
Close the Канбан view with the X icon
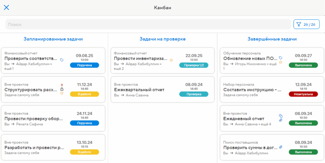6,8
